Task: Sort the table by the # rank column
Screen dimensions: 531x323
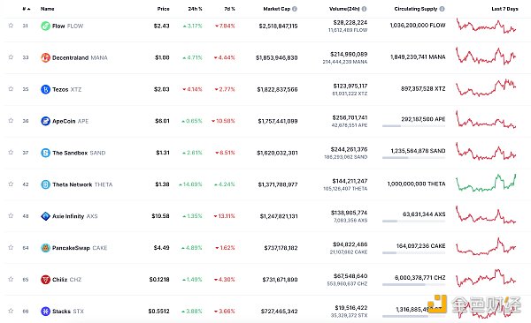Action: coord(27,9)
